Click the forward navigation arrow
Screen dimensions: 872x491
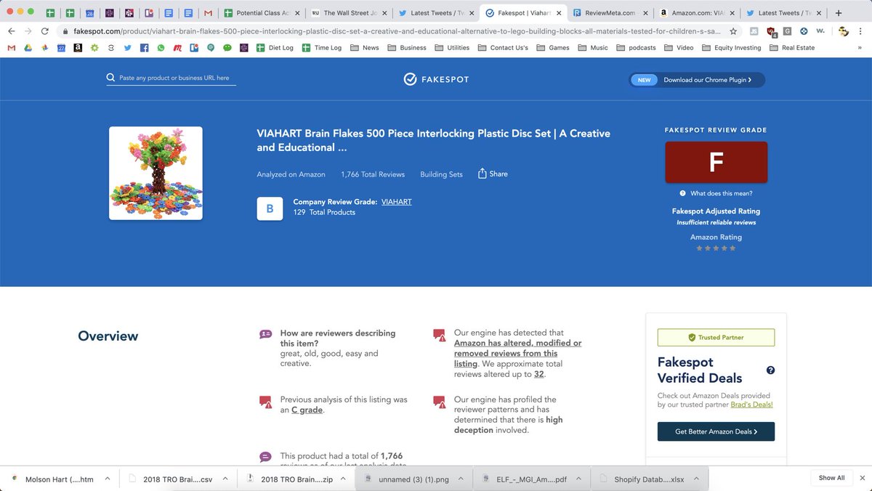point(28,31)
